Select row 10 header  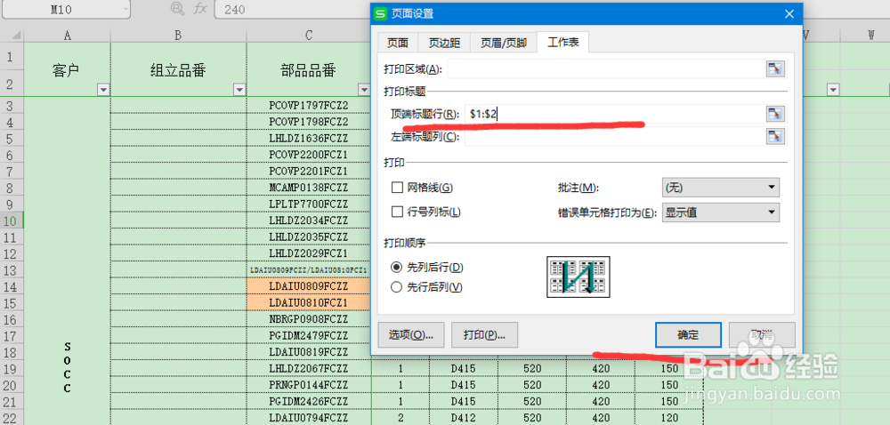(x=12, y=221)
